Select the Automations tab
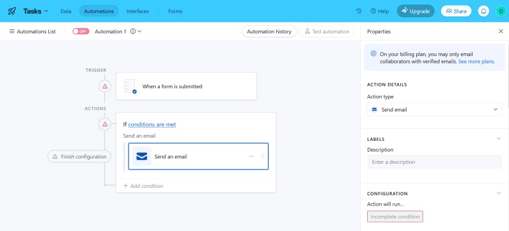Viewport: 509px width, 231px height. [x=99, y=11]
